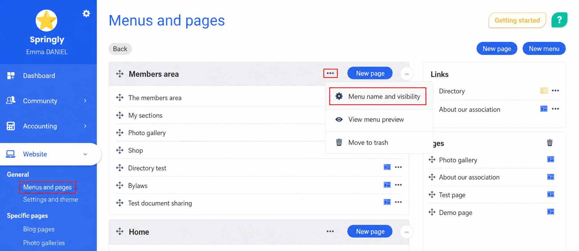This screenshot has width=579, height=251.
Task: Open Photo galleries sidebar link
Action: pos(44,243)
